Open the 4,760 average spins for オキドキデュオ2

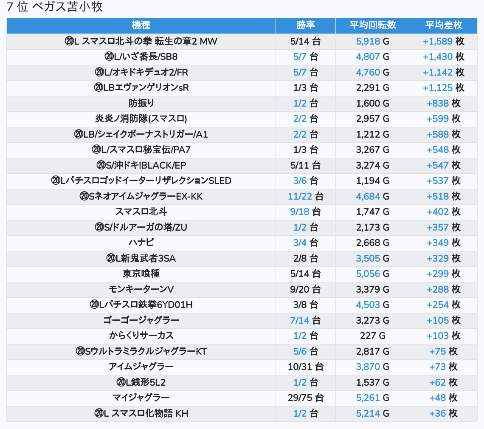(368, 73)
